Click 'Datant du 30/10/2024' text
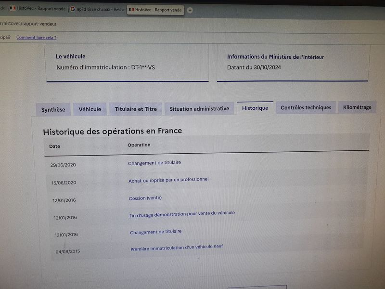385x289 pixels. 254,67
